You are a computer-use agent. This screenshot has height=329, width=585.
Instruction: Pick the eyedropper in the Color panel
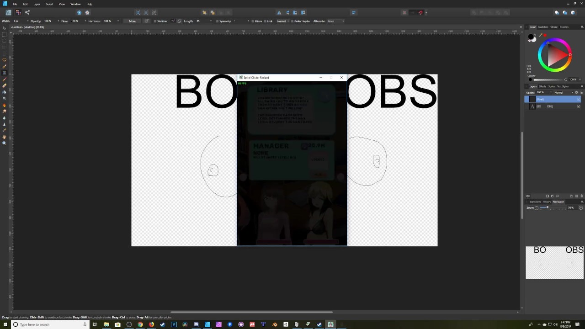click(541, 35)
